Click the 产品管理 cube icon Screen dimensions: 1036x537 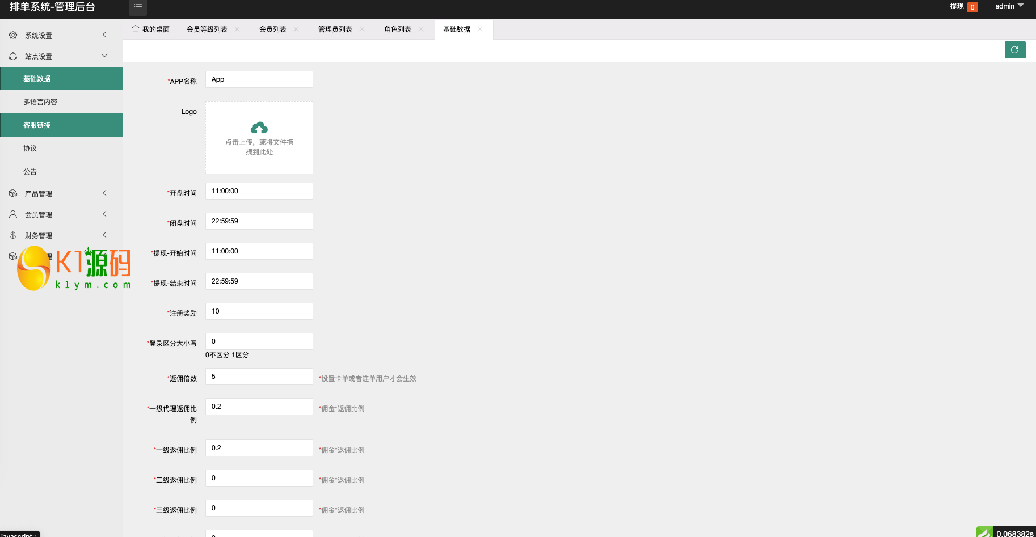[13, 193]
